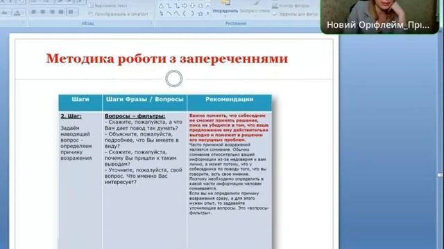Select the left brace shape
Screen dimensions: 444x249
click(x=185, y=13)
